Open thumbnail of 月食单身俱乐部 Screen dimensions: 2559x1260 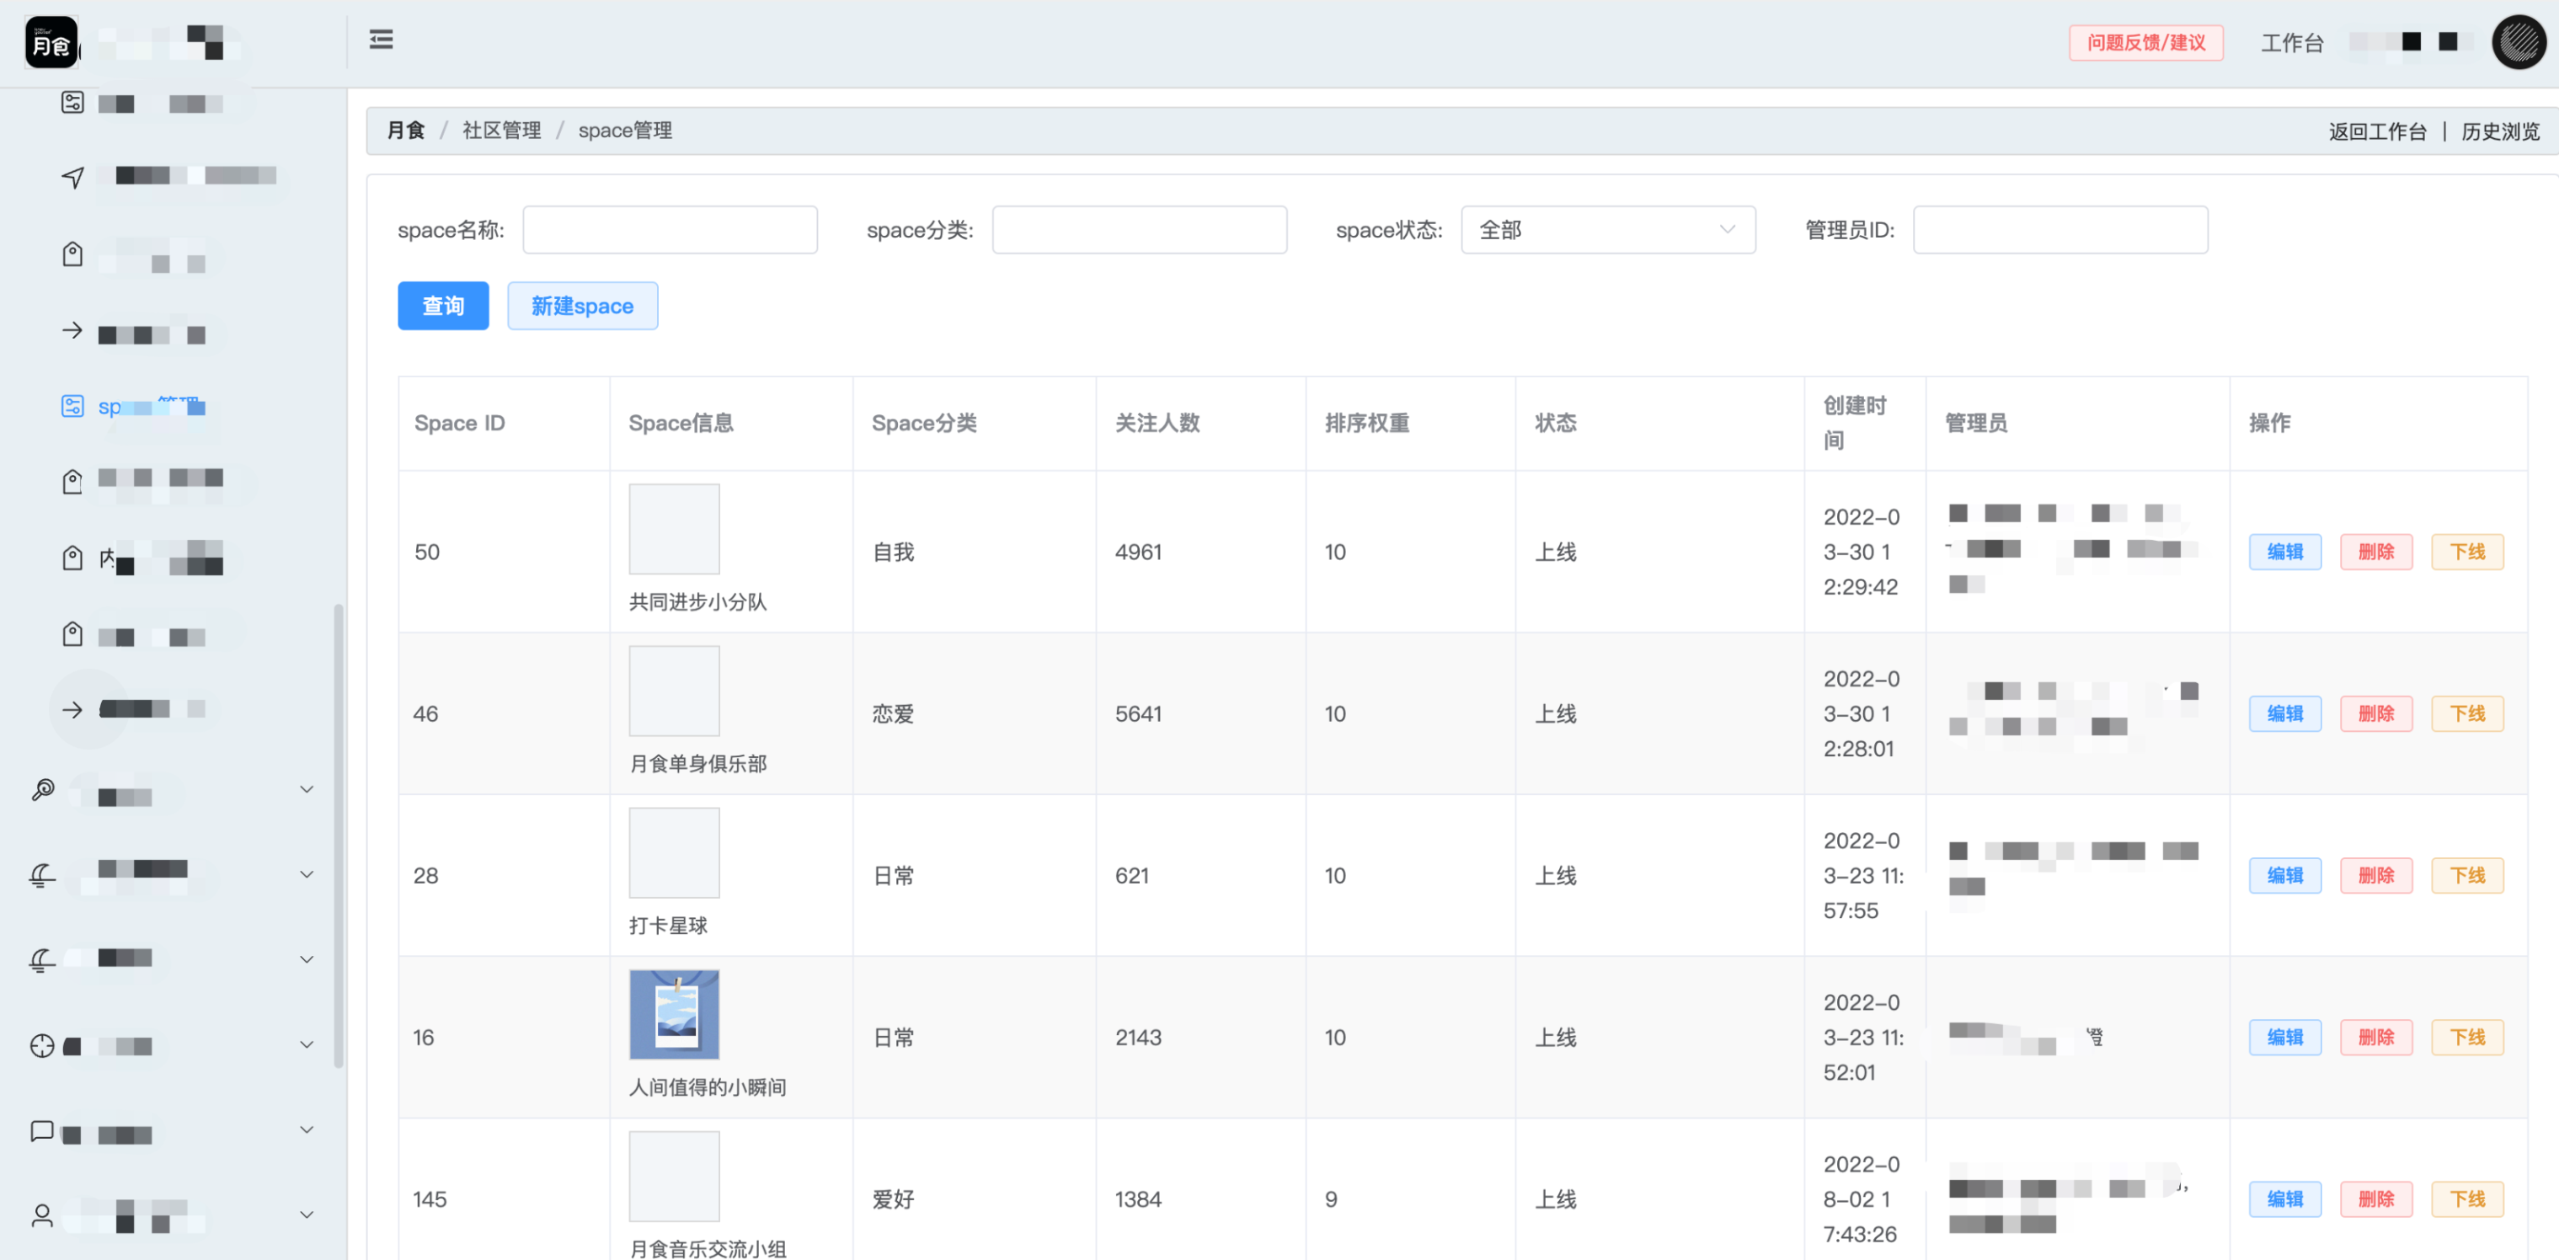(x=675, y=691)
